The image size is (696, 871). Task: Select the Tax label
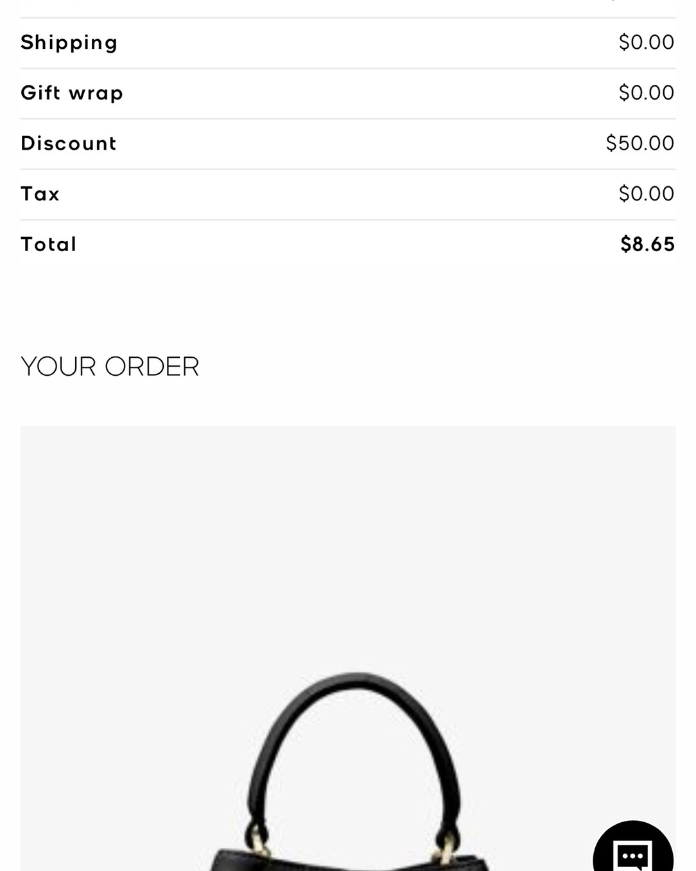click(40, 194)
